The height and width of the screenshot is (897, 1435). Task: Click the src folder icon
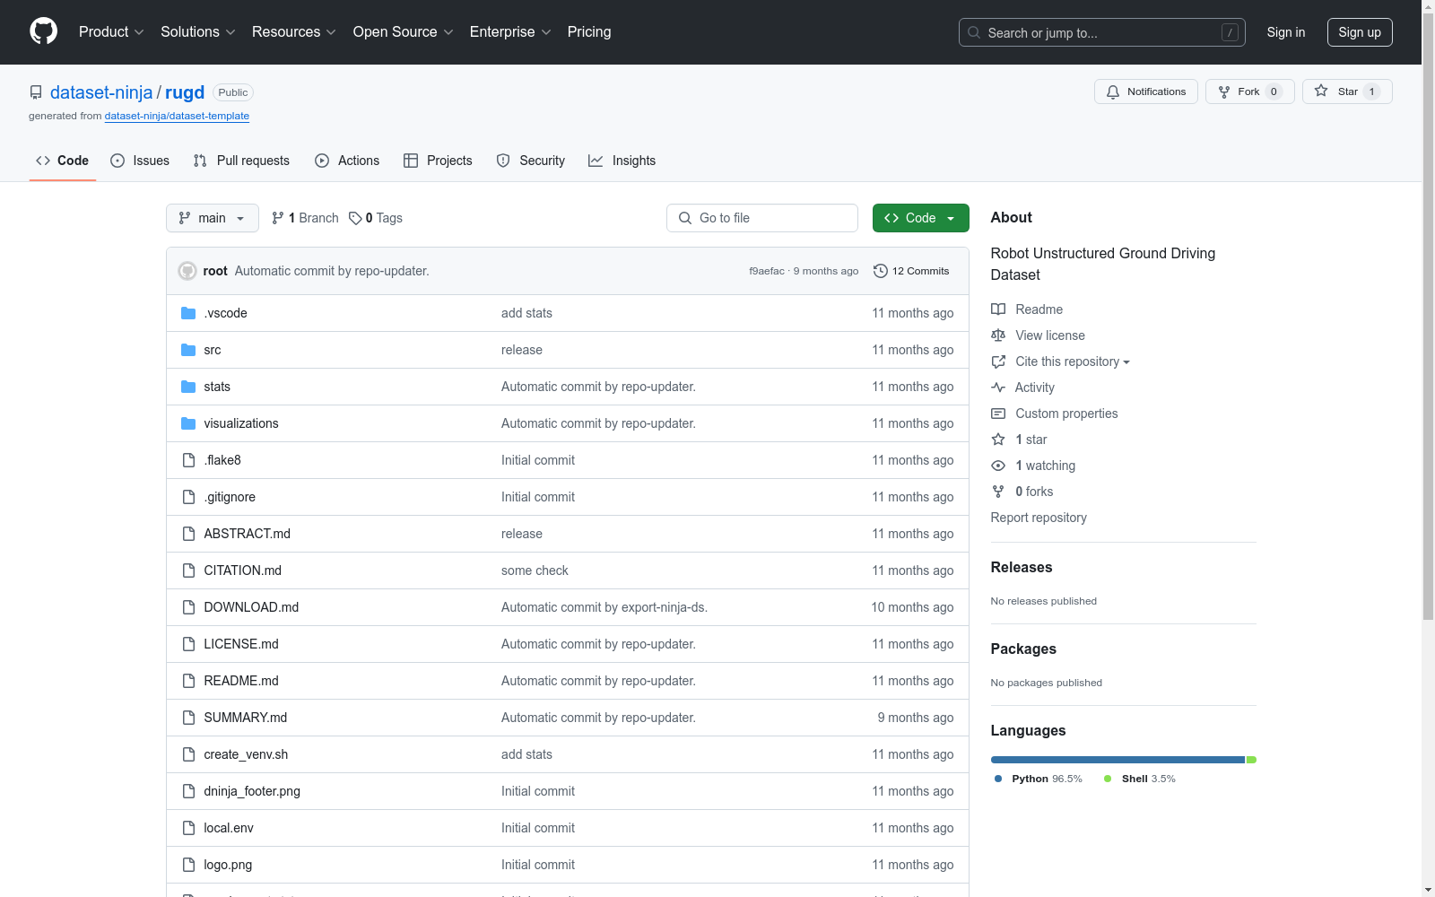point(188,350)
